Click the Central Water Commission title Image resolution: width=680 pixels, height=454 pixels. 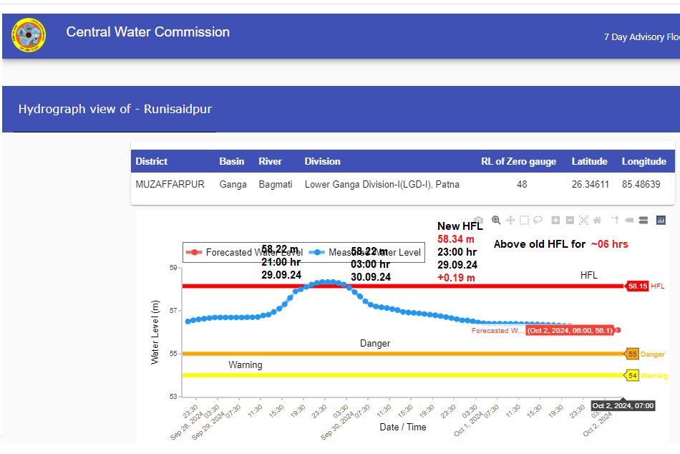click(x=148, y=32)
